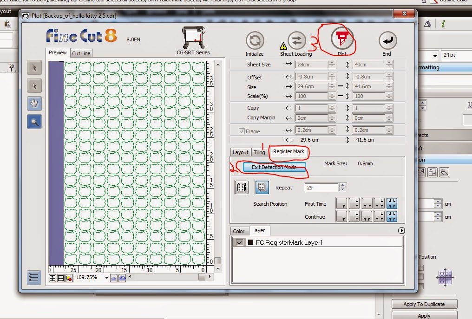Select the stacked-sheets repeat mode icon
Image resolution: width=472 pixels, height=319 pixels.
pos(262,187)
